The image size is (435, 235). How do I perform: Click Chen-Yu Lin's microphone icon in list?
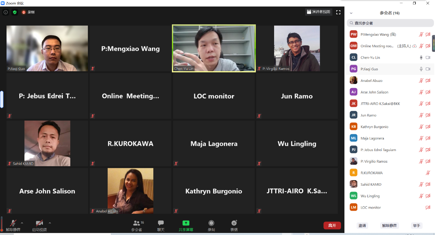click(x=421, y=58)
